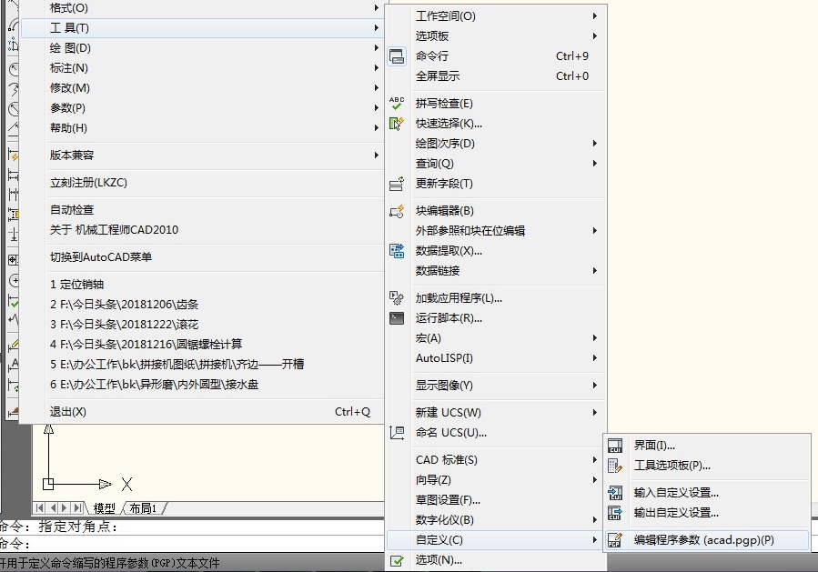Switch to the 模型 tab
Screen dimensions: 818x572
click(x=105, y=507)
